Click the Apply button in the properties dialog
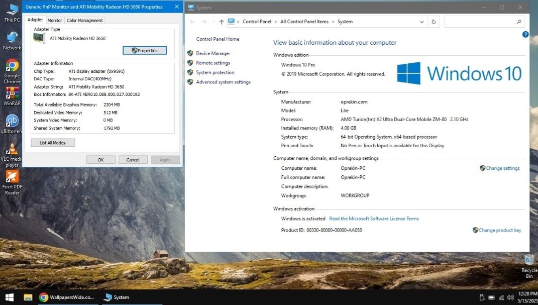The height and width of the screenshot is (305, 538). click(x=165, y=159)
